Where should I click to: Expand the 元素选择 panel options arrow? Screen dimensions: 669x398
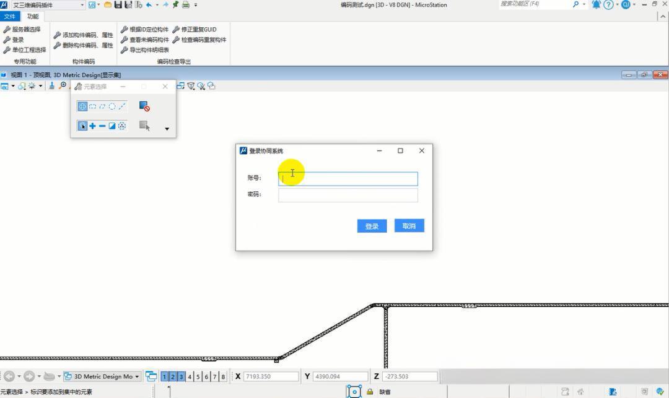click(167, 129)
